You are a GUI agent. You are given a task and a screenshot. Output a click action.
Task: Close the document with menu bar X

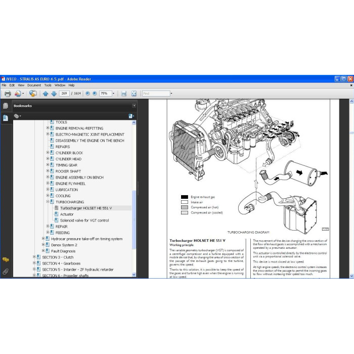click(x=351, y=85)
